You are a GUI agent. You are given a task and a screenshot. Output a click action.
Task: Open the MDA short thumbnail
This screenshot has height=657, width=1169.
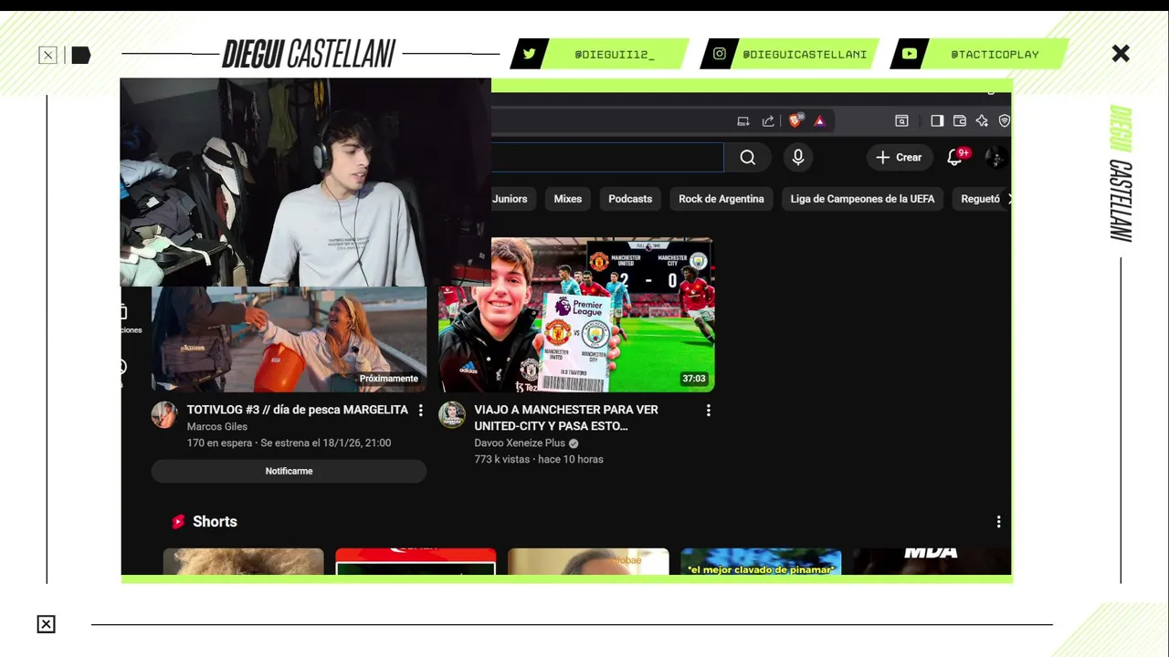pos(932,561)
